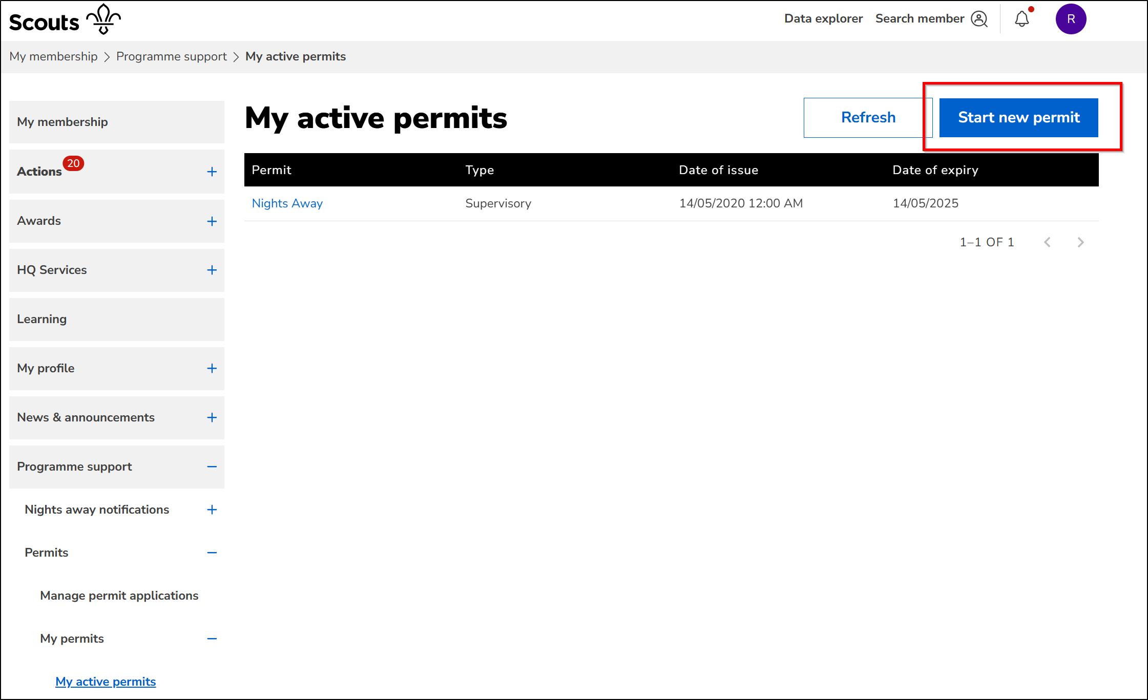Click the 14/05/2020 12:00 AM issue date
The width and height of the screenshot is (1148, 700).
[741, 203]
